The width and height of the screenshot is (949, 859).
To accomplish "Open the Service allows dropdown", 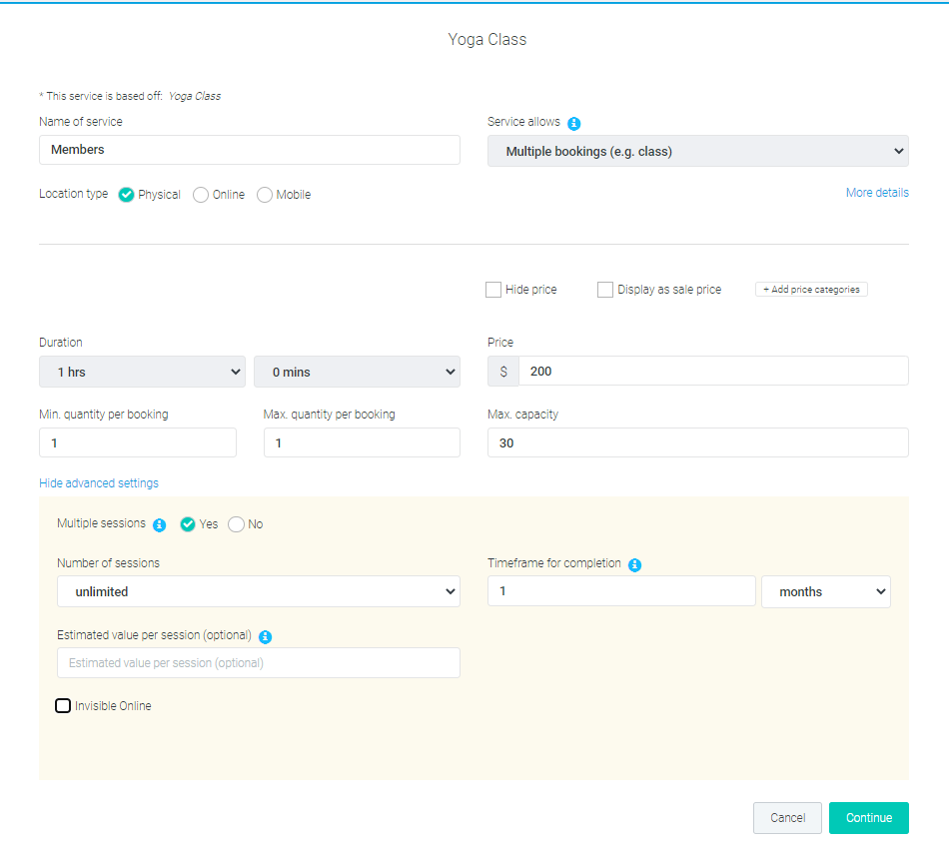I will 697,150.
